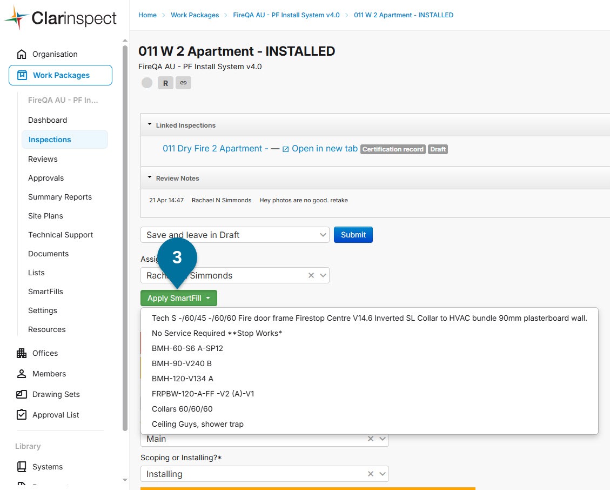Image resolution: width=610 pixels, height=490 pixels.
Task: Open Technical Support in the sidebar
Action: tap(61, 235)
